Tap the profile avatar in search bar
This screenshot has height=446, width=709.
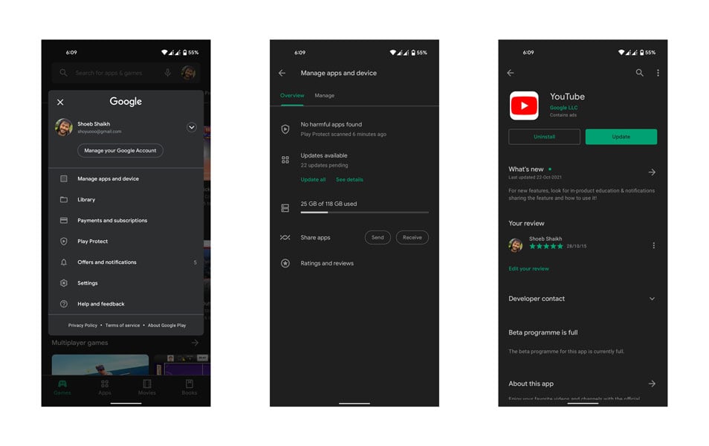(188, 73)
